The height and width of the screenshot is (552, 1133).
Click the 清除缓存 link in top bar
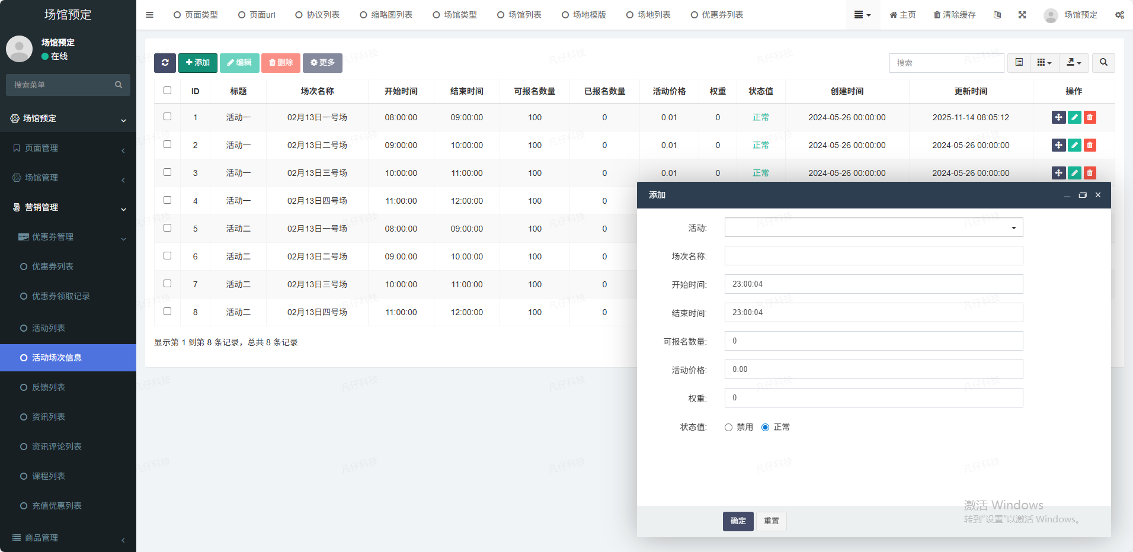(955, 15)
